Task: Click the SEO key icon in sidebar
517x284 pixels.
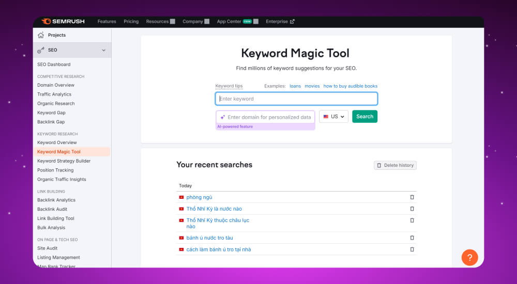Action: pos(41,50)
